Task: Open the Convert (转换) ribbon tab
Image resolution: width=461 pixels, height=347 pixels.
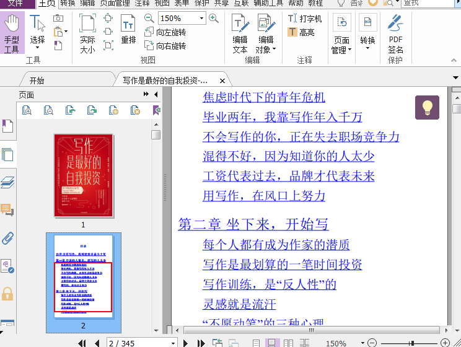Action: pos(68,3)
